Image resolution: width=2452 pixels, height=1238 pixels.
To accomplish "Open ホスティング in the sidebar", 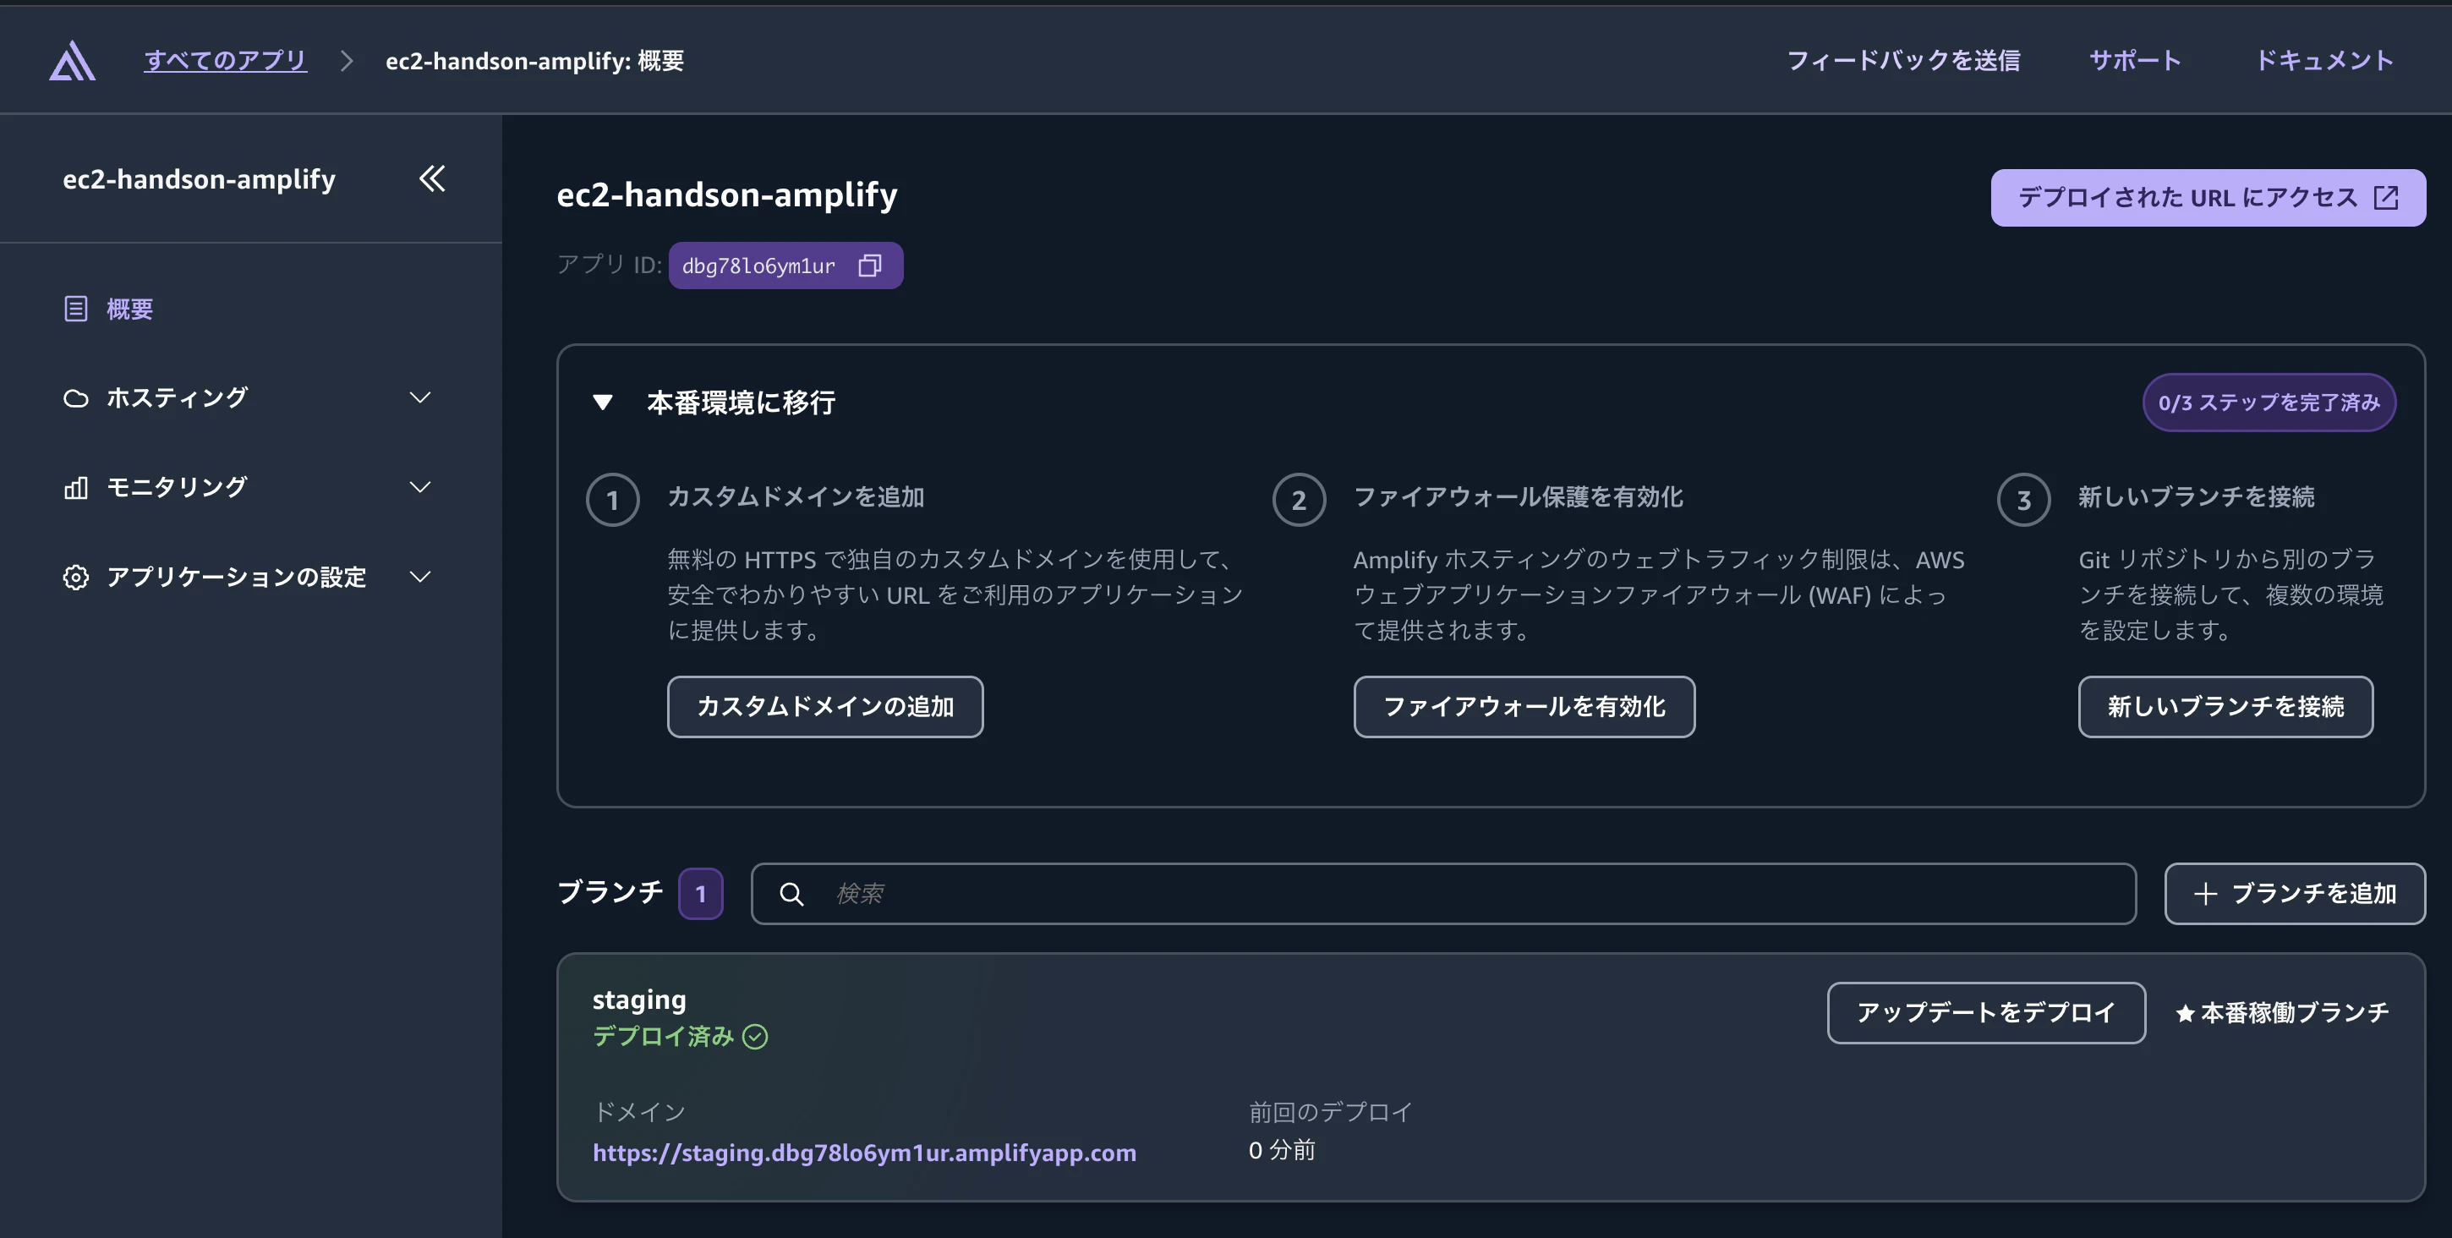I will coord(177,397).
